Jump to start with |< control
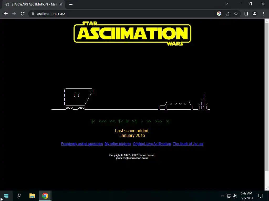The image size is (269, 201). (x=94, y=121)
